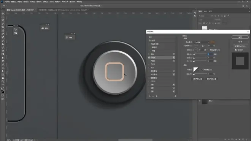This screenshot has height=141, width=251.
Task: Hide the bottom layer using its eye icon
Action: (x=199, y=101)
